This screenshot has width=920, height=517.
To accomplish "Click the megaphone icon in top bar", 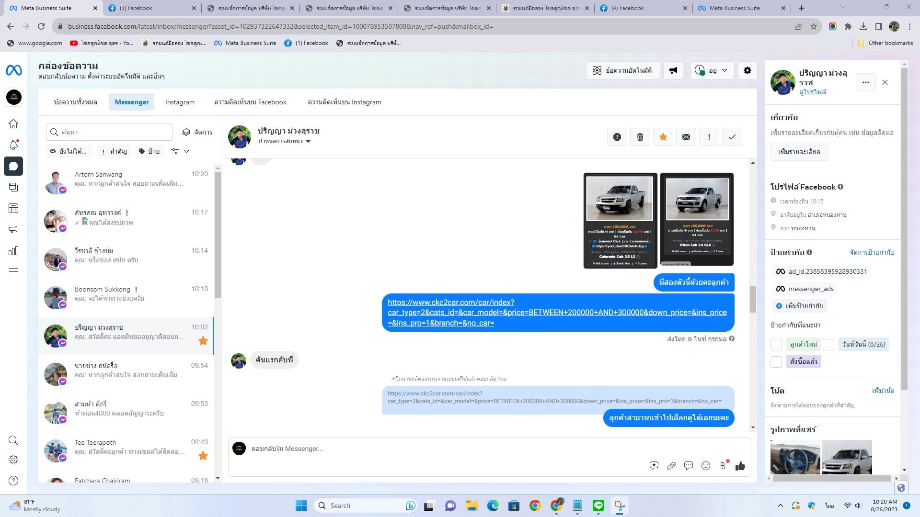I will (x=673, y=70).
